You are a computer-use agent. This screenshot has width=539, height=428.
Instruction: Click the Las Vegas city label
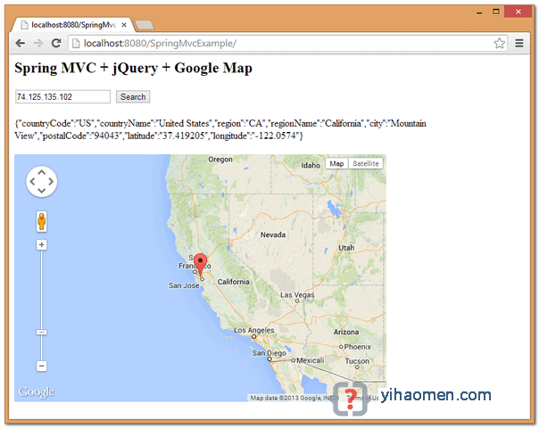[x=297, y=295]
